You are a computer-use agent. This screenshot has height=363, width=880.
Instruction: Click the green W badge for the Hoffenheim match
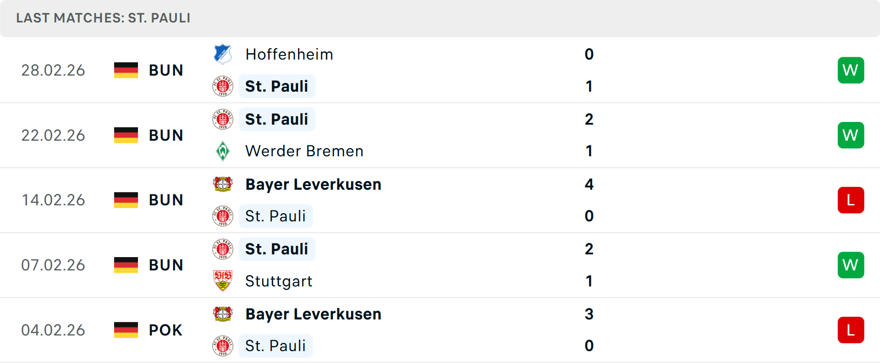(851, 70)
